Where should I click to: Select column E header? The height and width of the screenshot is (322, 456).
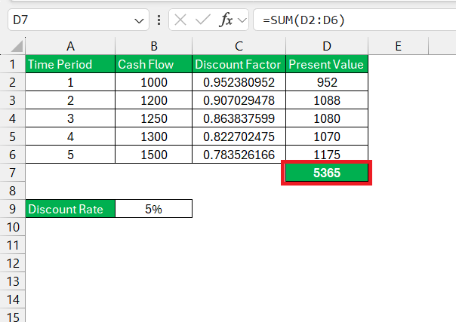(x=398, y=46)
